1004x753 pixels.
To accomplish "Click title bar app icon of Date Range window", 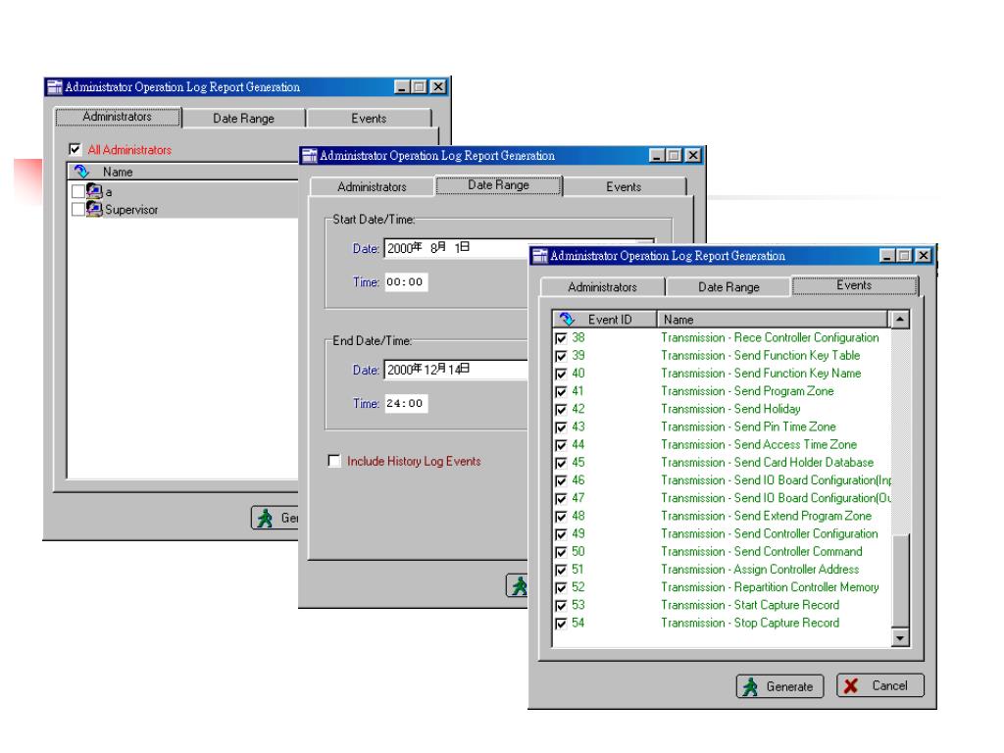I will 309,156.
